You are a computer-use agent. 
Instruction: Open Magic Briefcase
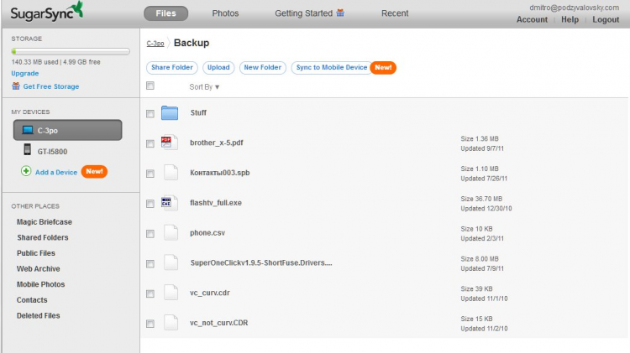[45, 222]
